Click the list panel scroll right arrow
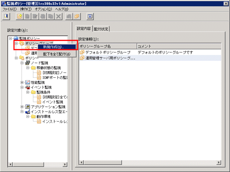Image resolution: width=230 pixels, height=172 pixels. coord(219,162)
